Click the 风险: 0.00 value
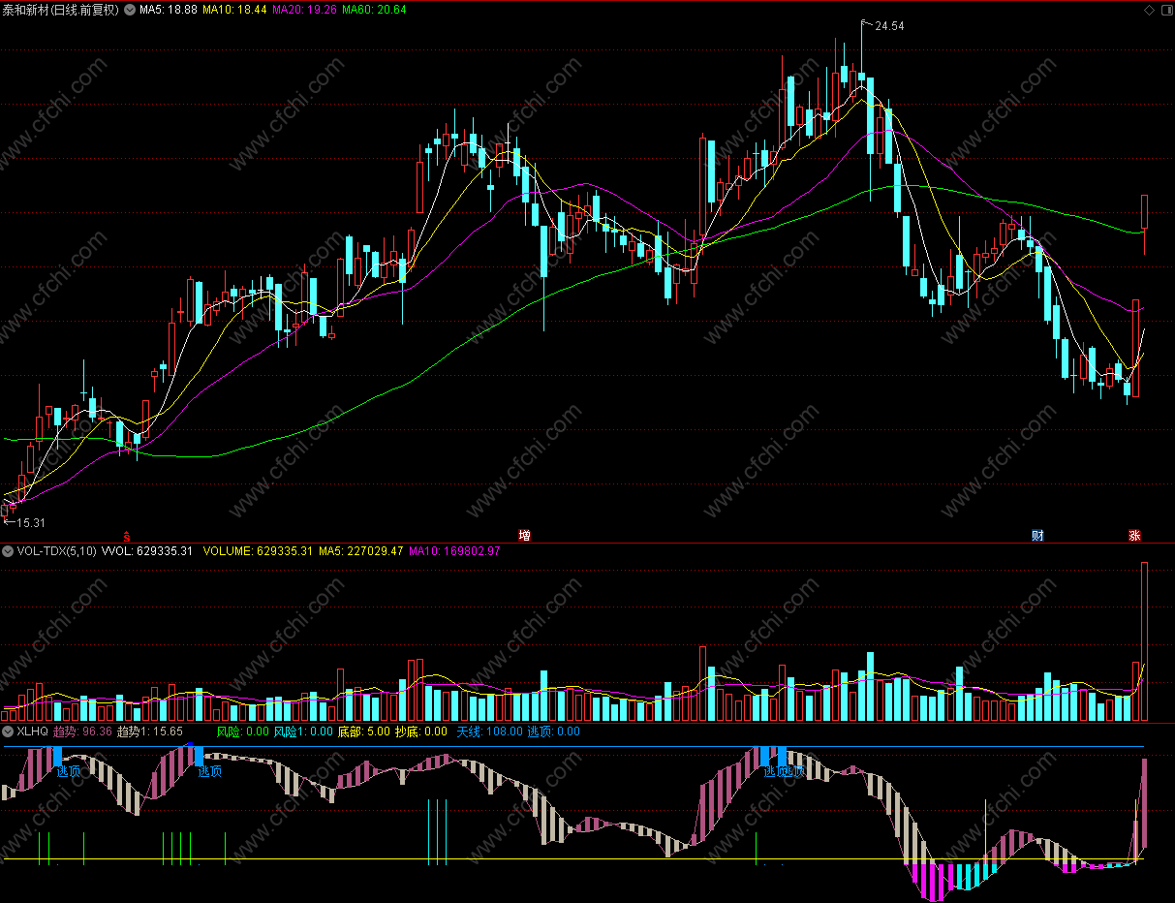 pyautogui.click(x=243, y=732)
